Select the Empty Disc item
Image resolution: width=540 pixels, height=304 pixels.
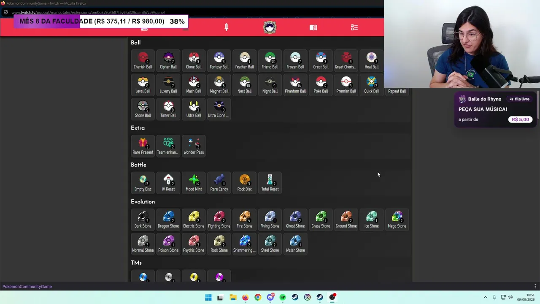(x=143, y=183)
